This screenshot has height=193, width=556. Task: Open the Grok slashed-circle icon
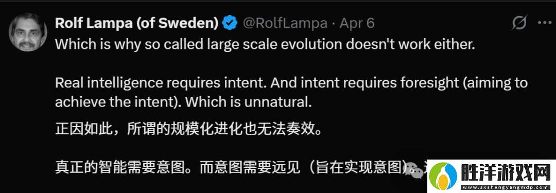point(520,23)
